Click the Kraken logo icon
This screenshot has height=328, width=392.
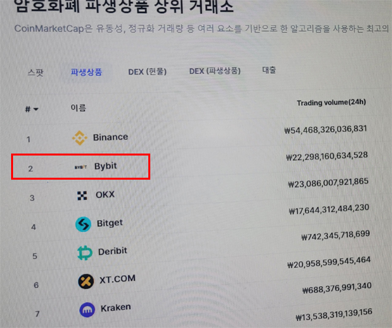tap(88, 310)
